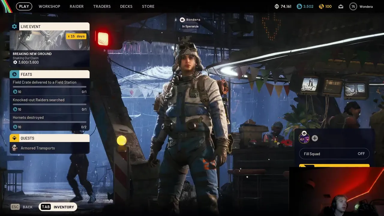Click the Hornets destroyed progress bar

pyautogui.click(x=49, y=122)
